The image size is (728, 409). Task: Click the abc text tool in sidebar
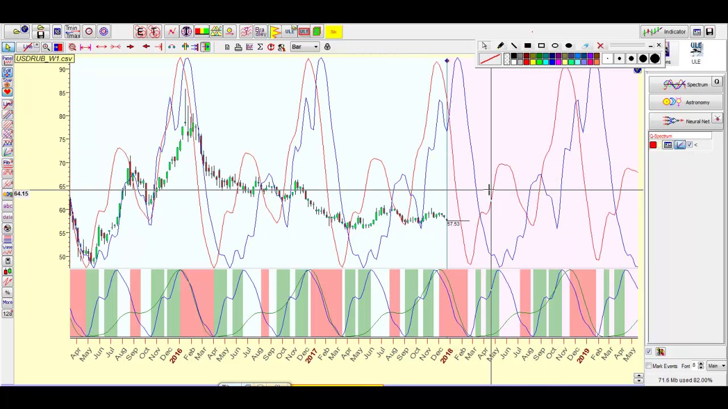pyautogui.click(x=7, y=206)
